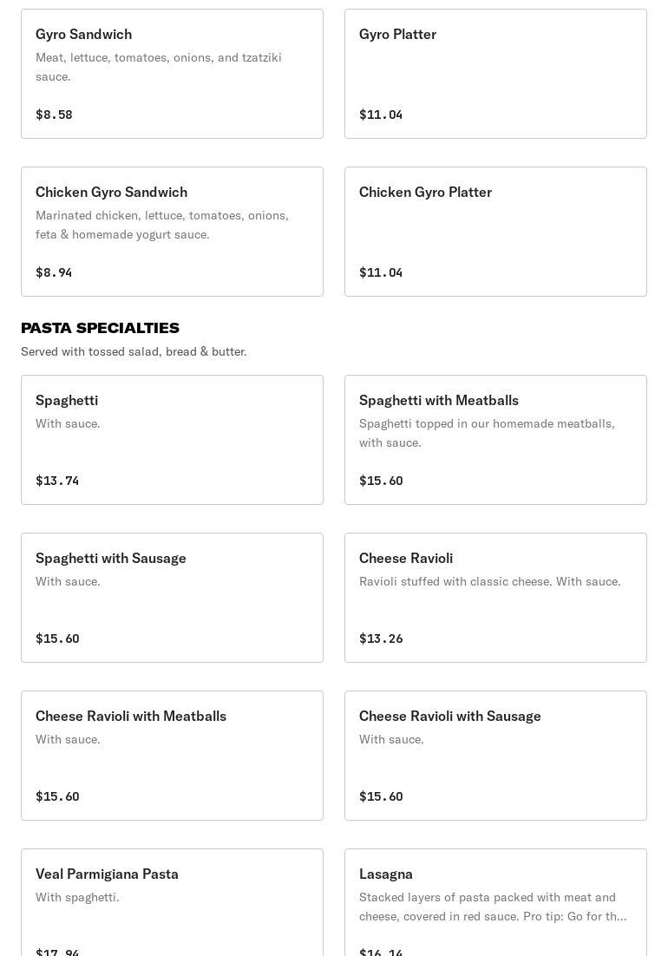Click the Veal Parmigiana Pasta item
The image size is (668, 956).
[x=172, y=902]
